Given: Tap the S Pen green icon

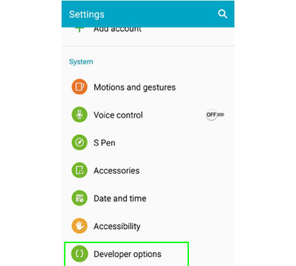Looking at the screenshot, I should 79,142.
